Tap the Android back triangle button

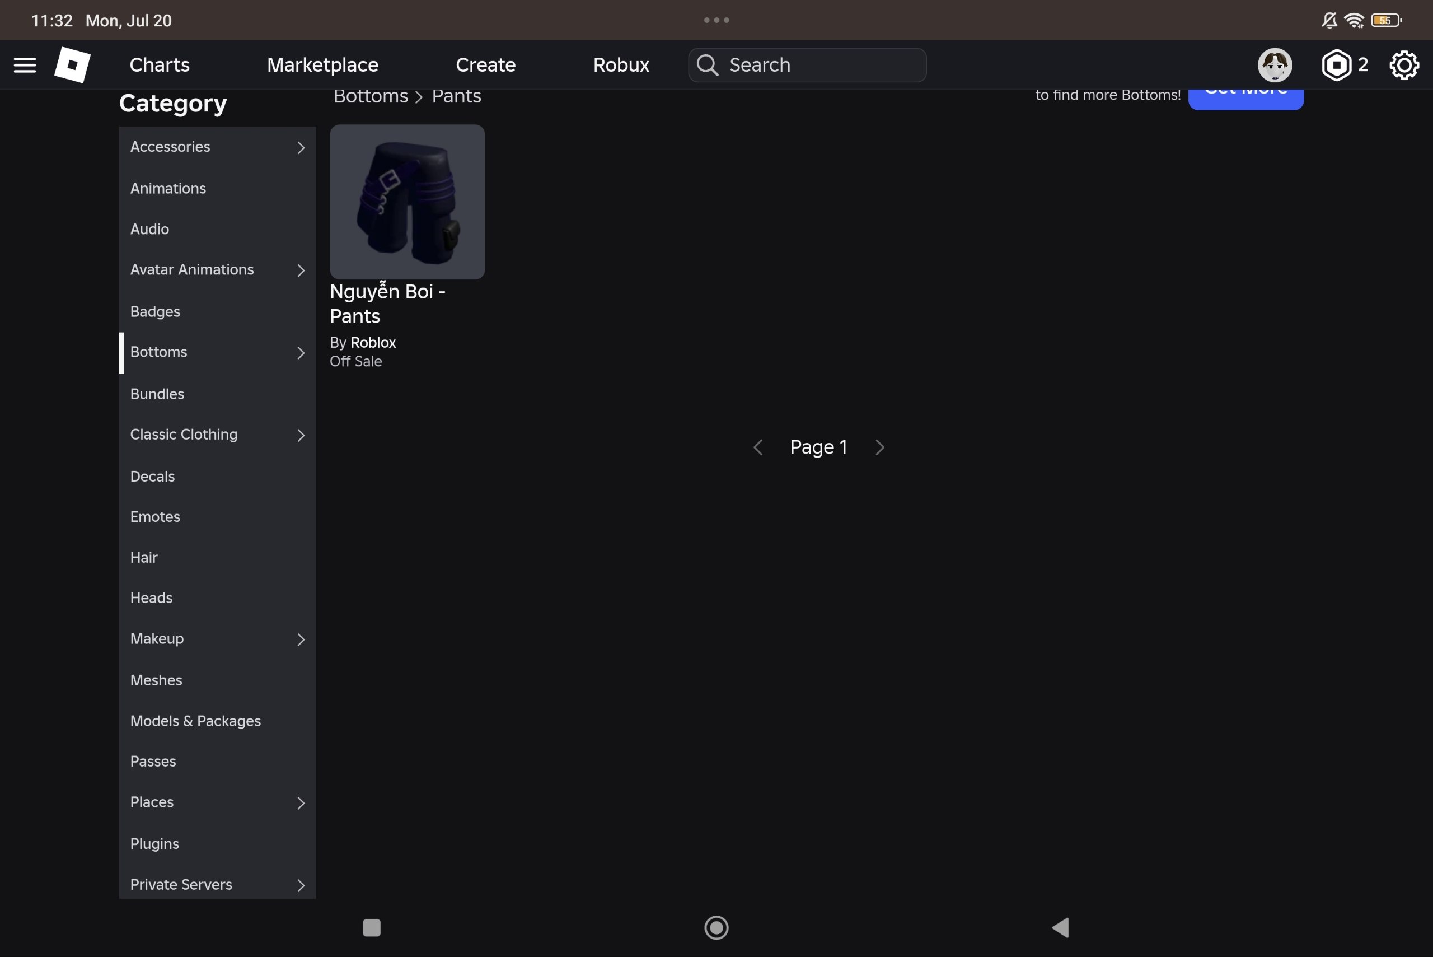coord(1060,927)
